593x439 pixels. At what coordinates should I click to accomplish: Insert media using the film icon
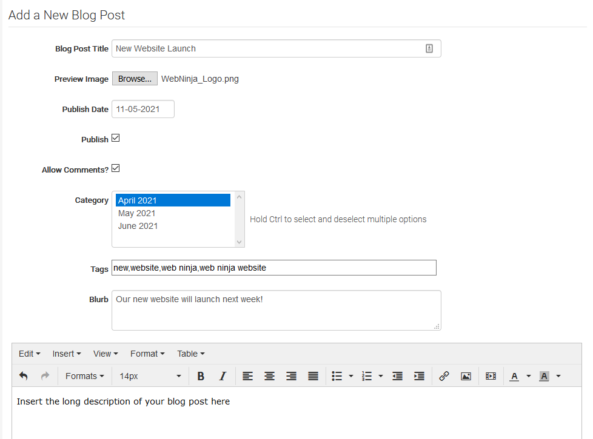click(x=491, y=376)
